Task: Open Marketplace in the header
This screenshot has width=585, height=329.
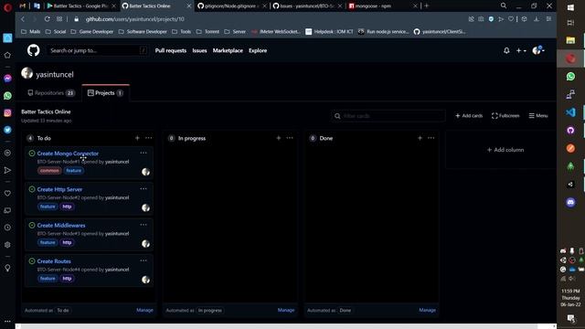Action: (228, 50)
